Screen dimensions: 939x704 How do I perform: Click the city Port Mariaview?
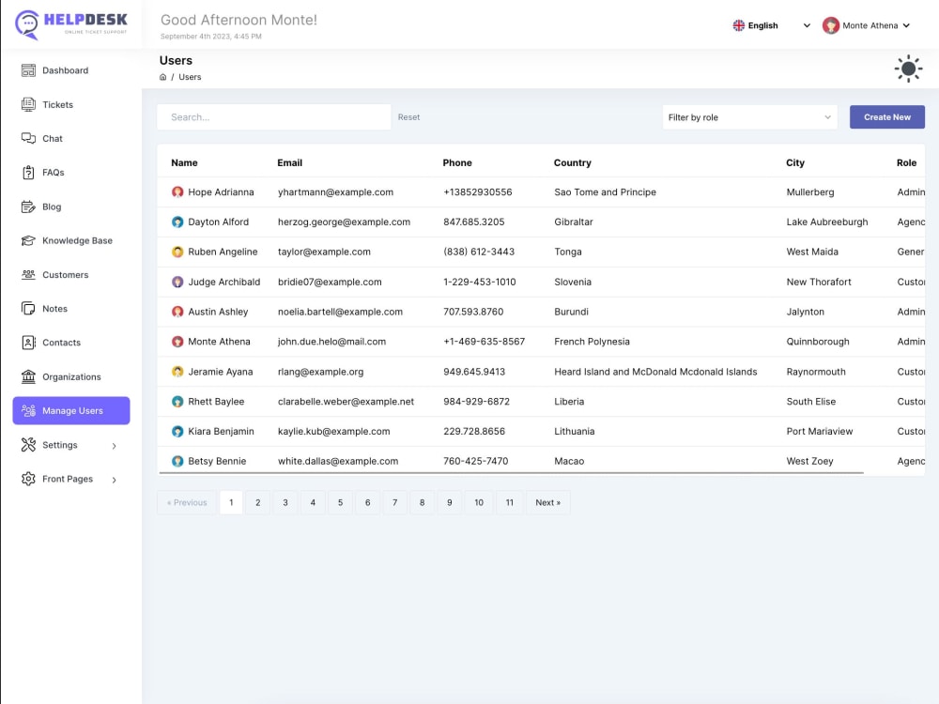819,431
